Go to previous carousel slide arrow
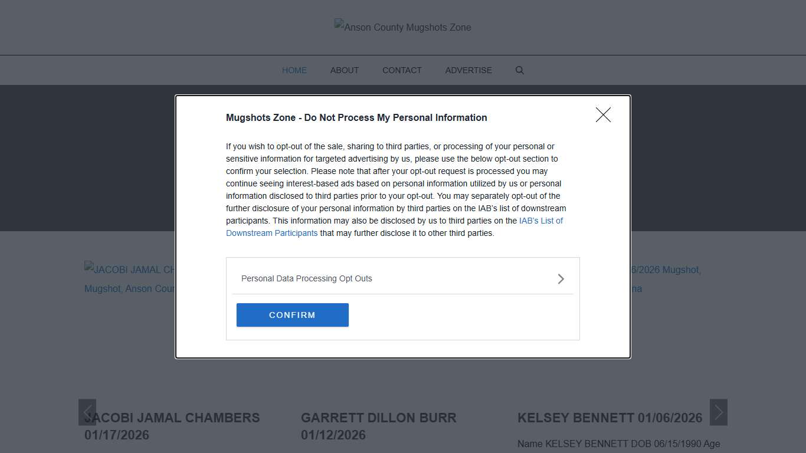 [87, 412]
